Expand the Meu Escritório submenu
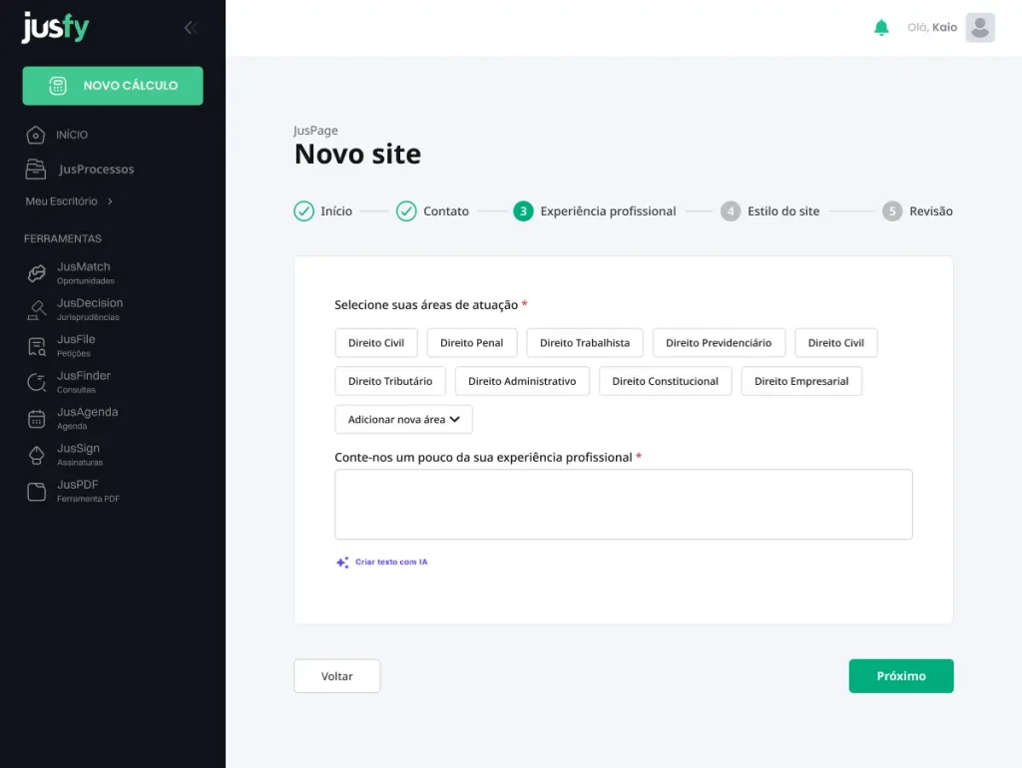1022x768 pixels. coord(69,201)
